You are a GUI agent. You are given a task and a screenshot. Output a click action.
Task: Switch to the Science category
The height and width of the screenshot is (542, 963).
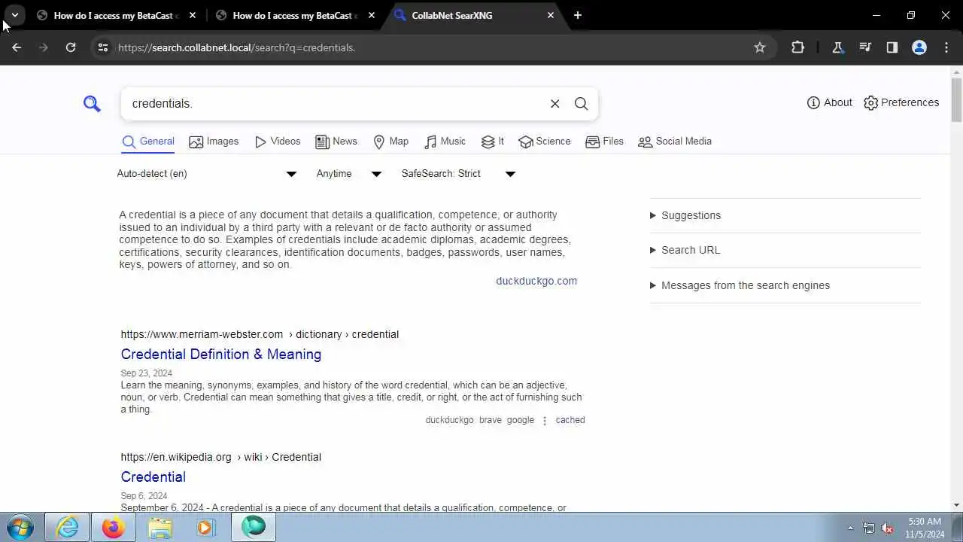pos(545,142)
